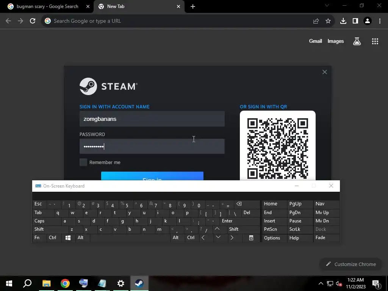Toggle Chrome side panel icon
This screenshot has width=388, height=291.
click(x=355, y=21)
